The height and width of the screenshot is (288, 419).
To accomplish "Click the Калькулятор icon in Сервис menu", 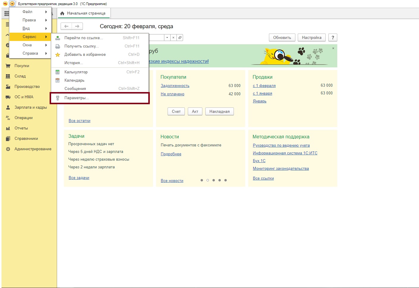I will 58,72.
